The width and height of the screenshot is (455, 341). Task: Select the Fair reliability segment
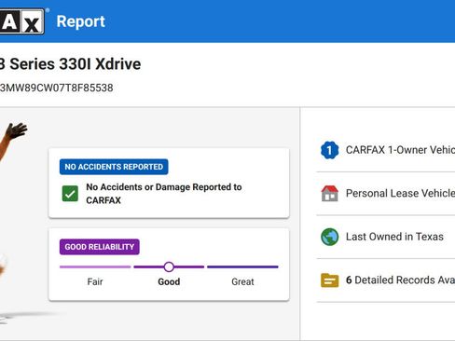pyautogui.click(x=95, y=266)
